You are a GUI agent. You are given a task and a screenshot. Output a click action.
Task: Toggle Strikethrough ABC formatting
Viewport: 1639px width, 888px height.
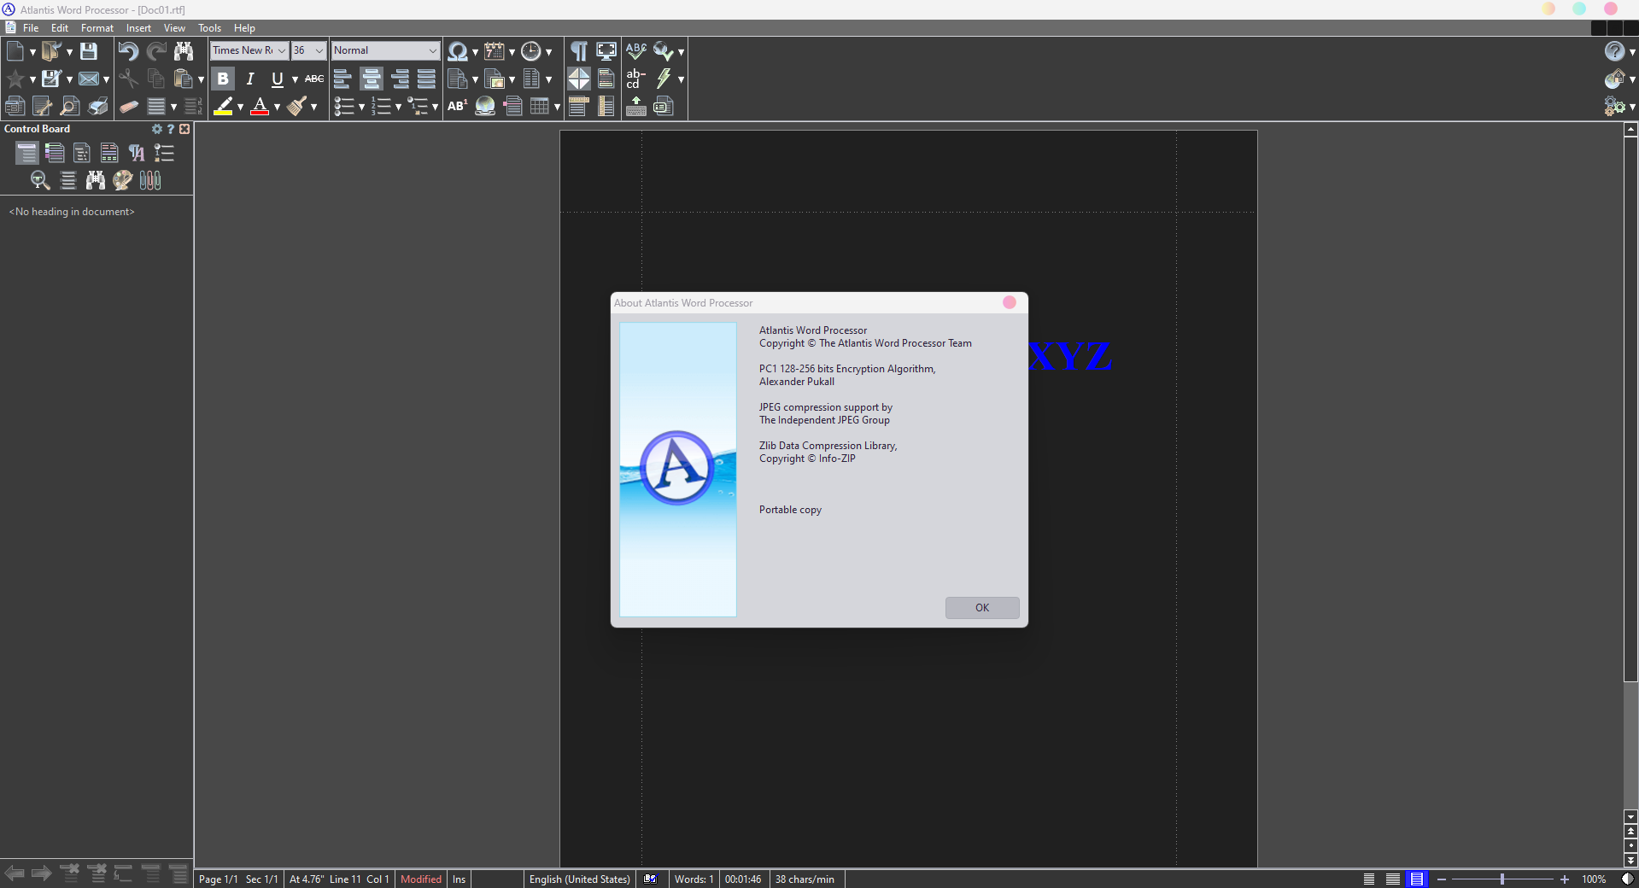tap(314, 79)
